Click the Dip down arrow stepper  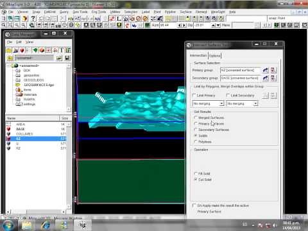tap(218, 25)
